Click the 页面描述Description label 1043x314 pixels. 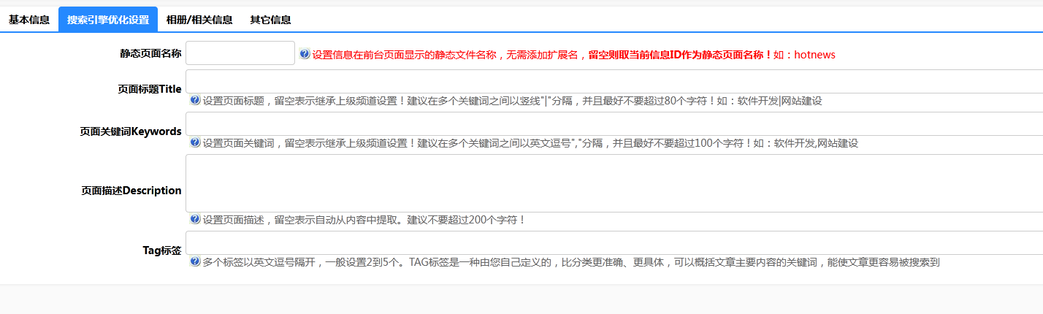[x=131, y=191]
